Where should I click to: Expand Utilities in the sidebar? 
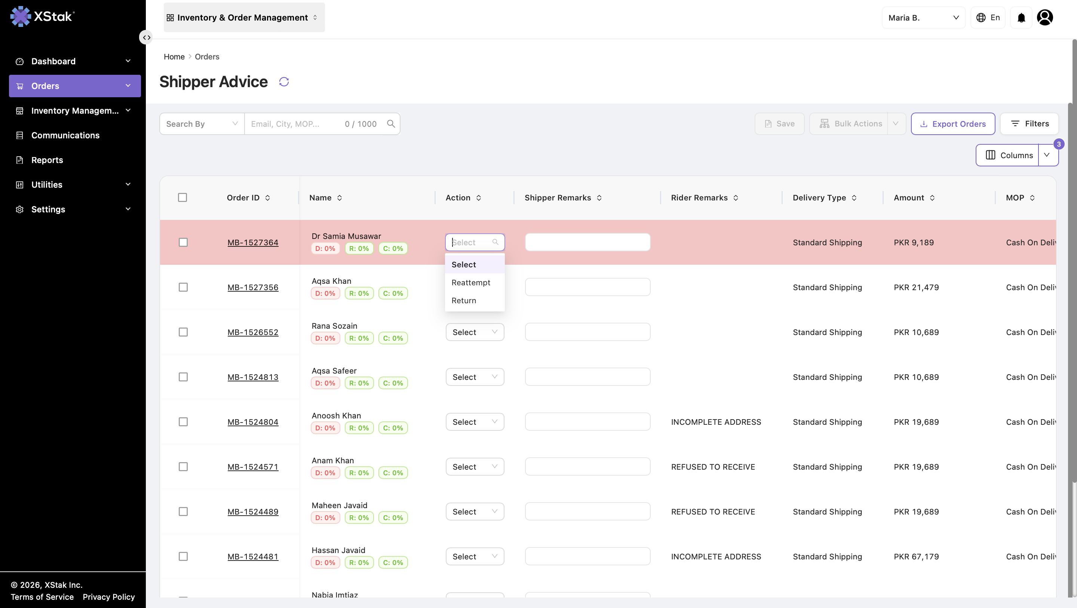75,185
